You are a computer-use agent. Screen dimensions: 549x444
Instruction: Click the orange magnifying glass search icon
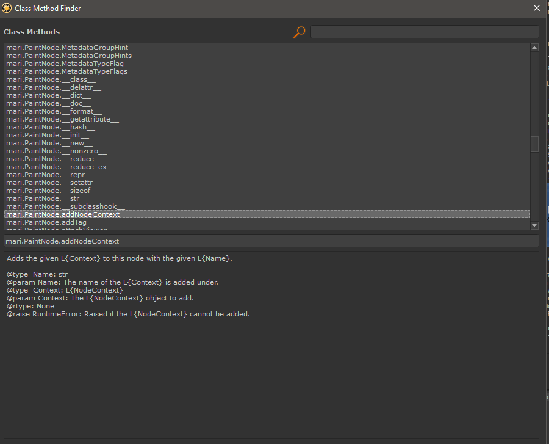click(x=299, y=31)
